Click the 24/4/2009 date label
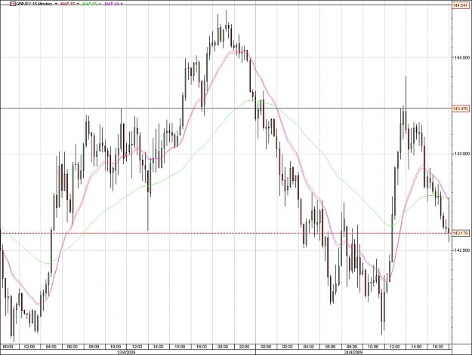This screenshot has width=472, height=355. (353, 352)
